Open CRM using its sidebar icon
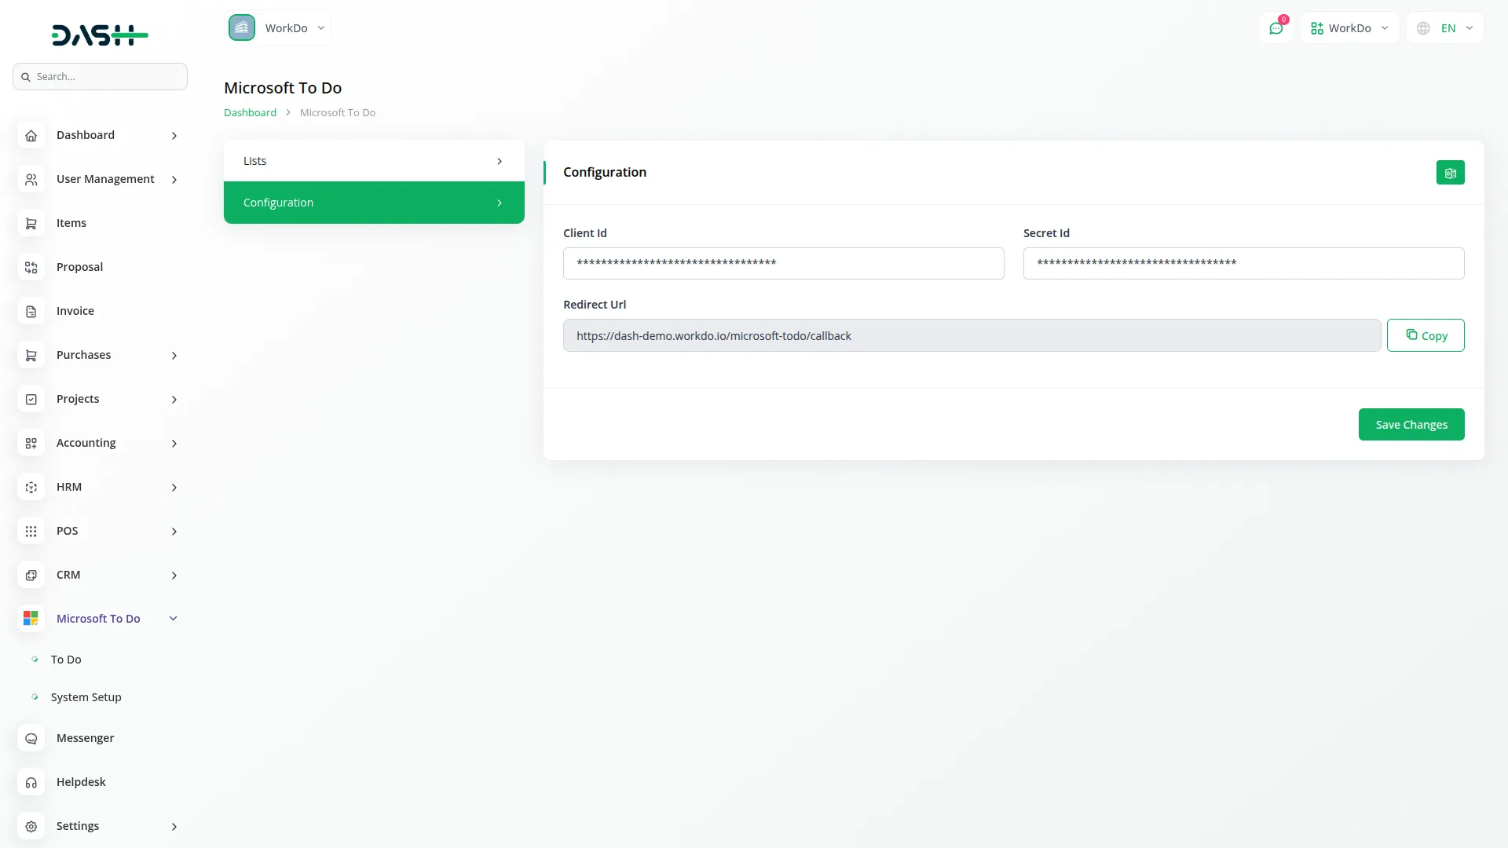Viewport: 1508px width, 848px height. [31, 575]
